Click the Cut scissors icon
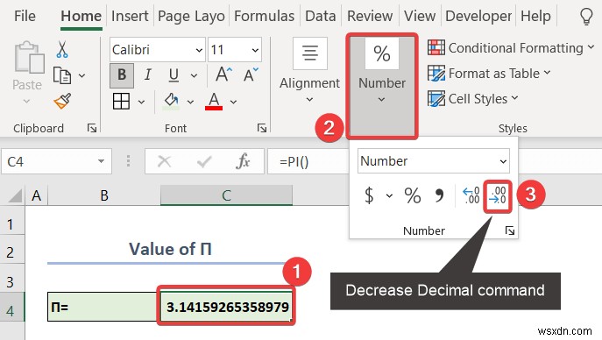This screenshot has height=340, width=602. pos(62,49)
